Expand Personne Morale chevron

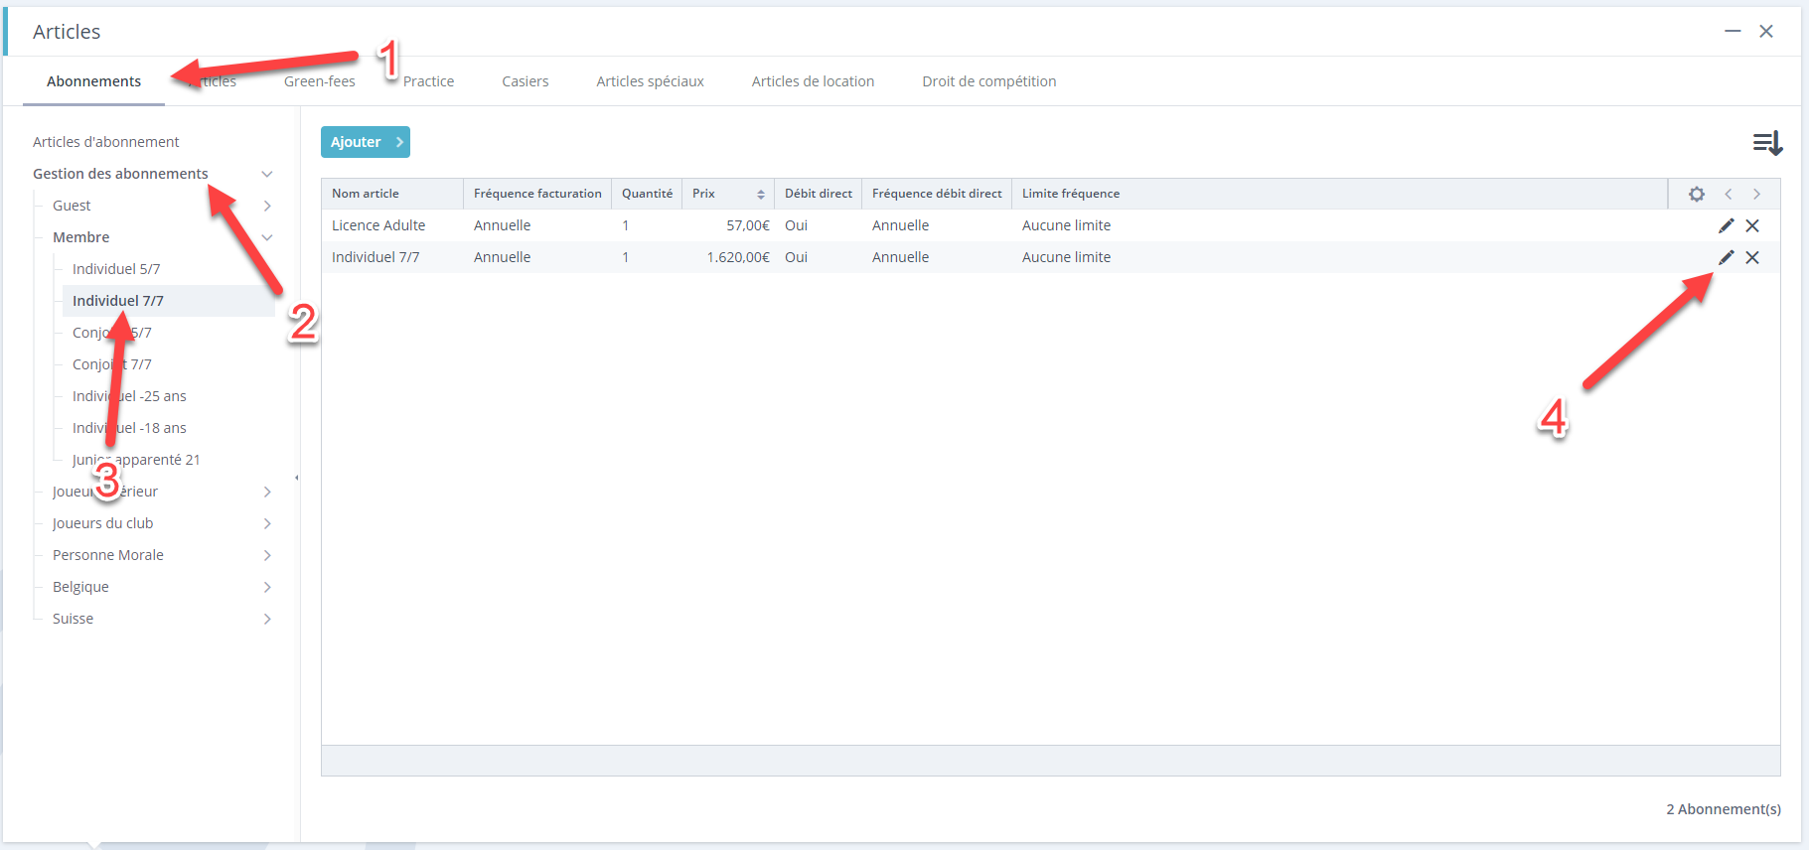(x=267, y=555)
